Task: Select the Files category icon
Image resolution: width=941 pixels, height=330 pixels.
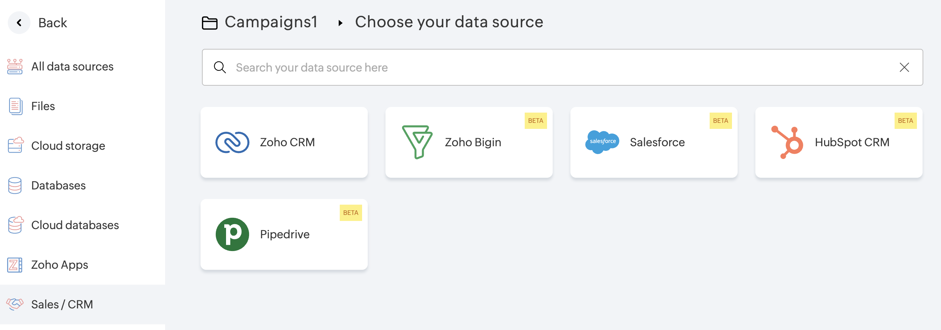Action: tap(15, 106)
